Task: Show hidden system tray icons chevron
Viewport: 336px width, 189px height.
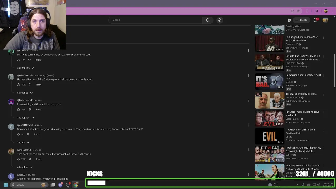Action: pos(297,185)
